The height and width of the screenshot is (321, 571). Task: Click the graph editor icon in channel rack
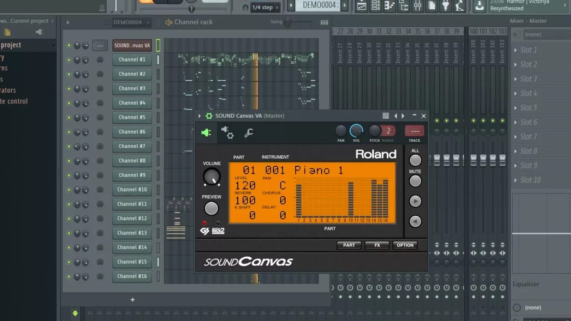point(324,22)
